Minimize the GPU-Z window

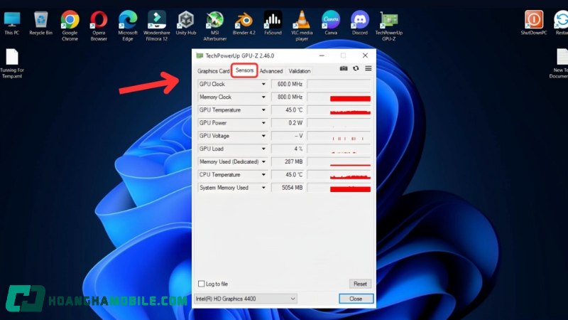click(322, 55)
